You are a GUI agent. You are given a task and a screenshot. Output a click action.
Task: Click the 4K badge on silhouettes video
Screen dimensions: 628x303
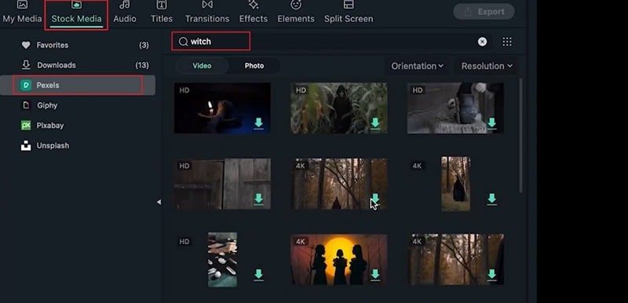(x=301, y=242)
